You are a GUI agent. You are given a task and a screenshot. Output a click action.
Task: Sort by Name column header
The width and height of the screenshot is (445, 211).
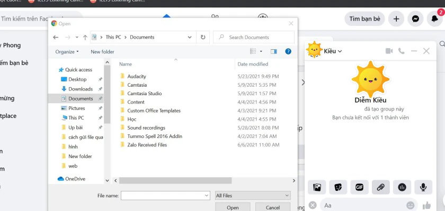pos(126,65)
